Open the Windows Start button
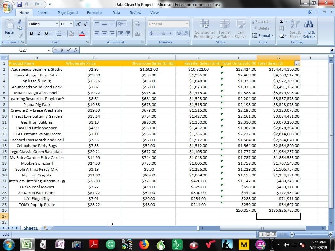The image size is (335, 251). (x=9, y=244)
